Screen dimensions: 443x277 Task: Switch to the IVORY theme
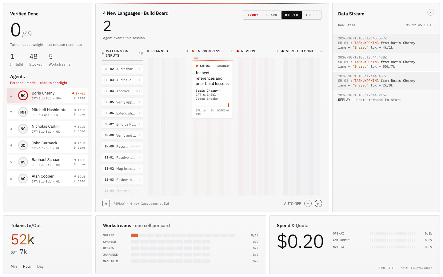pos(253,15)
